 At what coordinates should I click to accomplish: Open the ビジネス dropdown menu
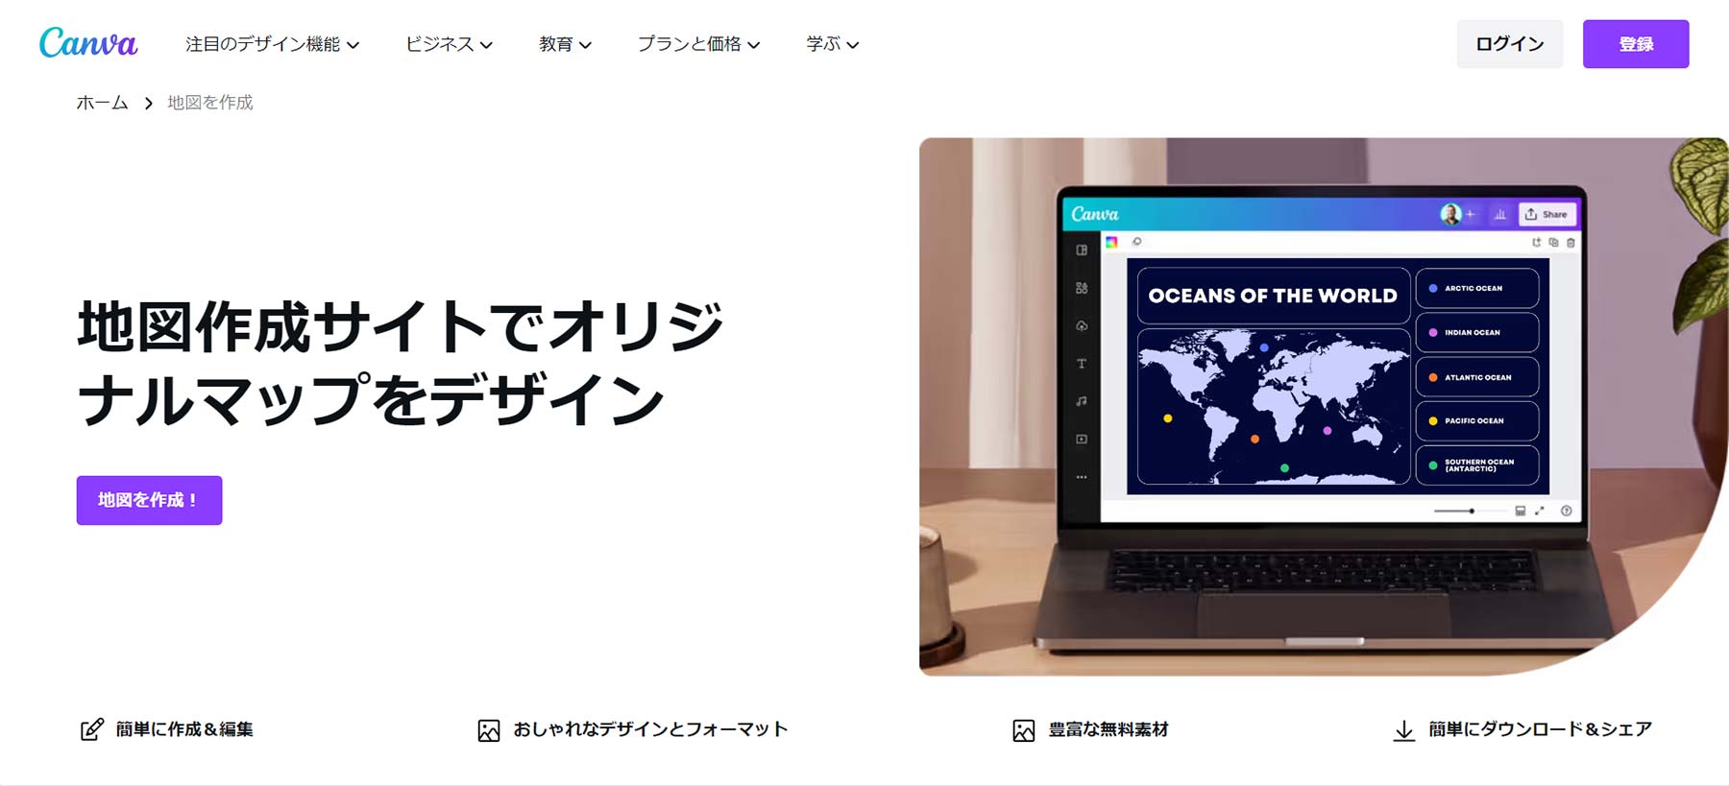point(449,44)
